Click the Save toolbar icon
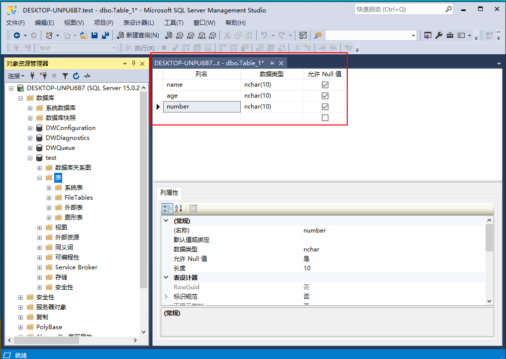This screenshot has width=506, height=359. [x=95, y=35]
